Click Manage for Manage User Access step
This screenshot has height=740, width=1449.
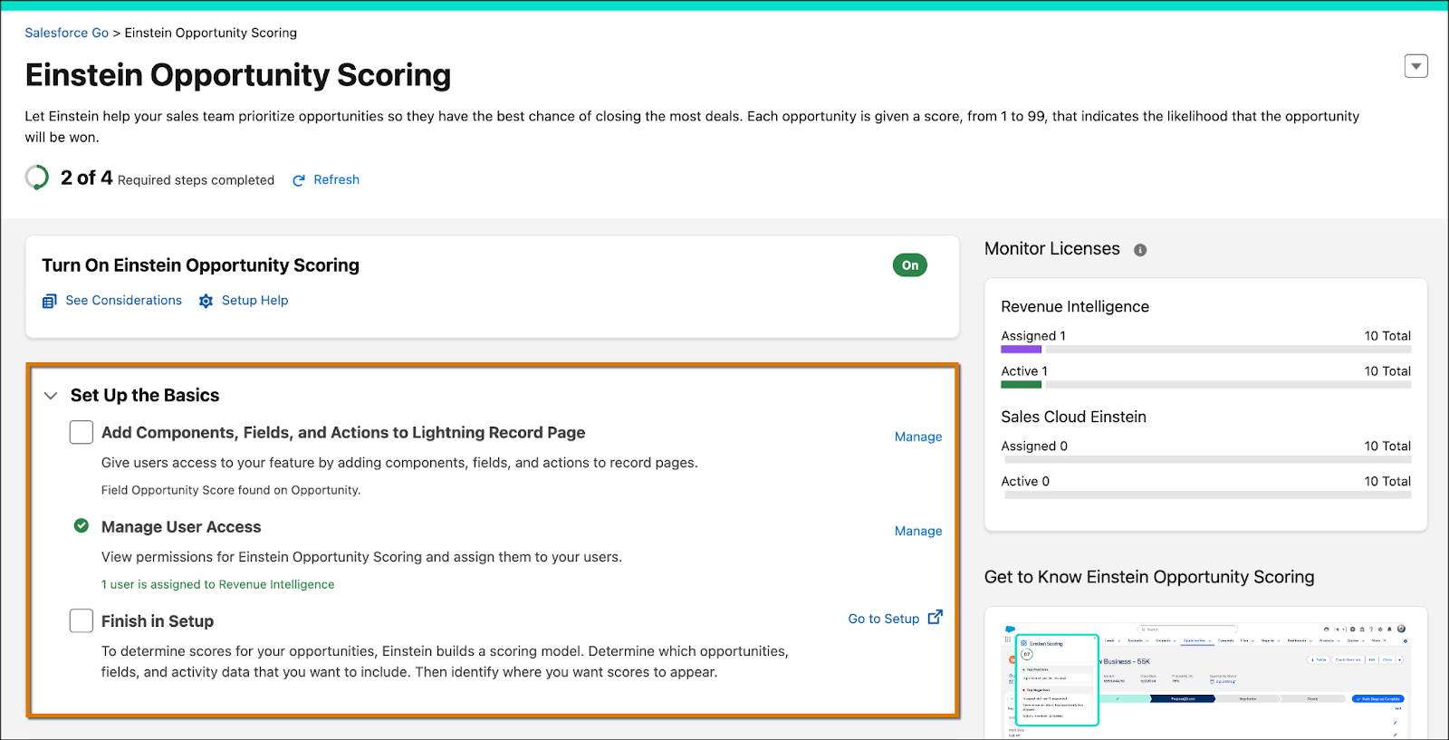point(918,531)
